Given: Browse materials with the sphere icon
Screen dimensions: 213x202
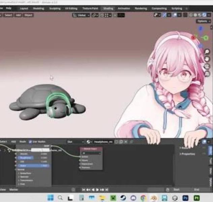Looking at the screenshot, I should click(x=89, y=142).
